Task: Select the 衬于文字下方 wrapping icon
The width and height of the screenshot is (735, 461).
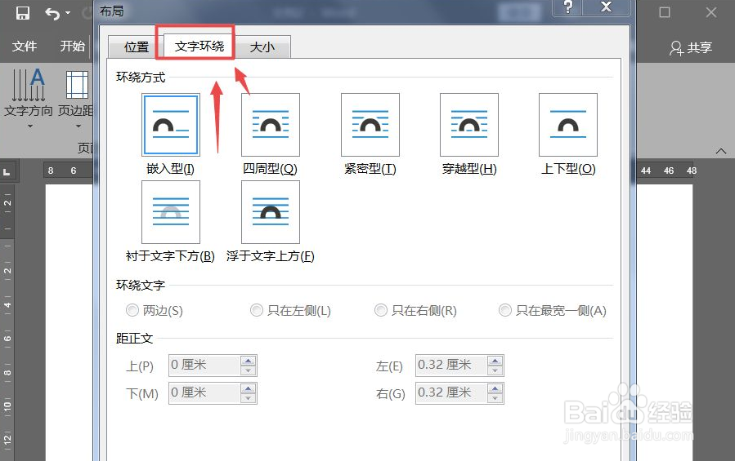Action: click(171, 212)
